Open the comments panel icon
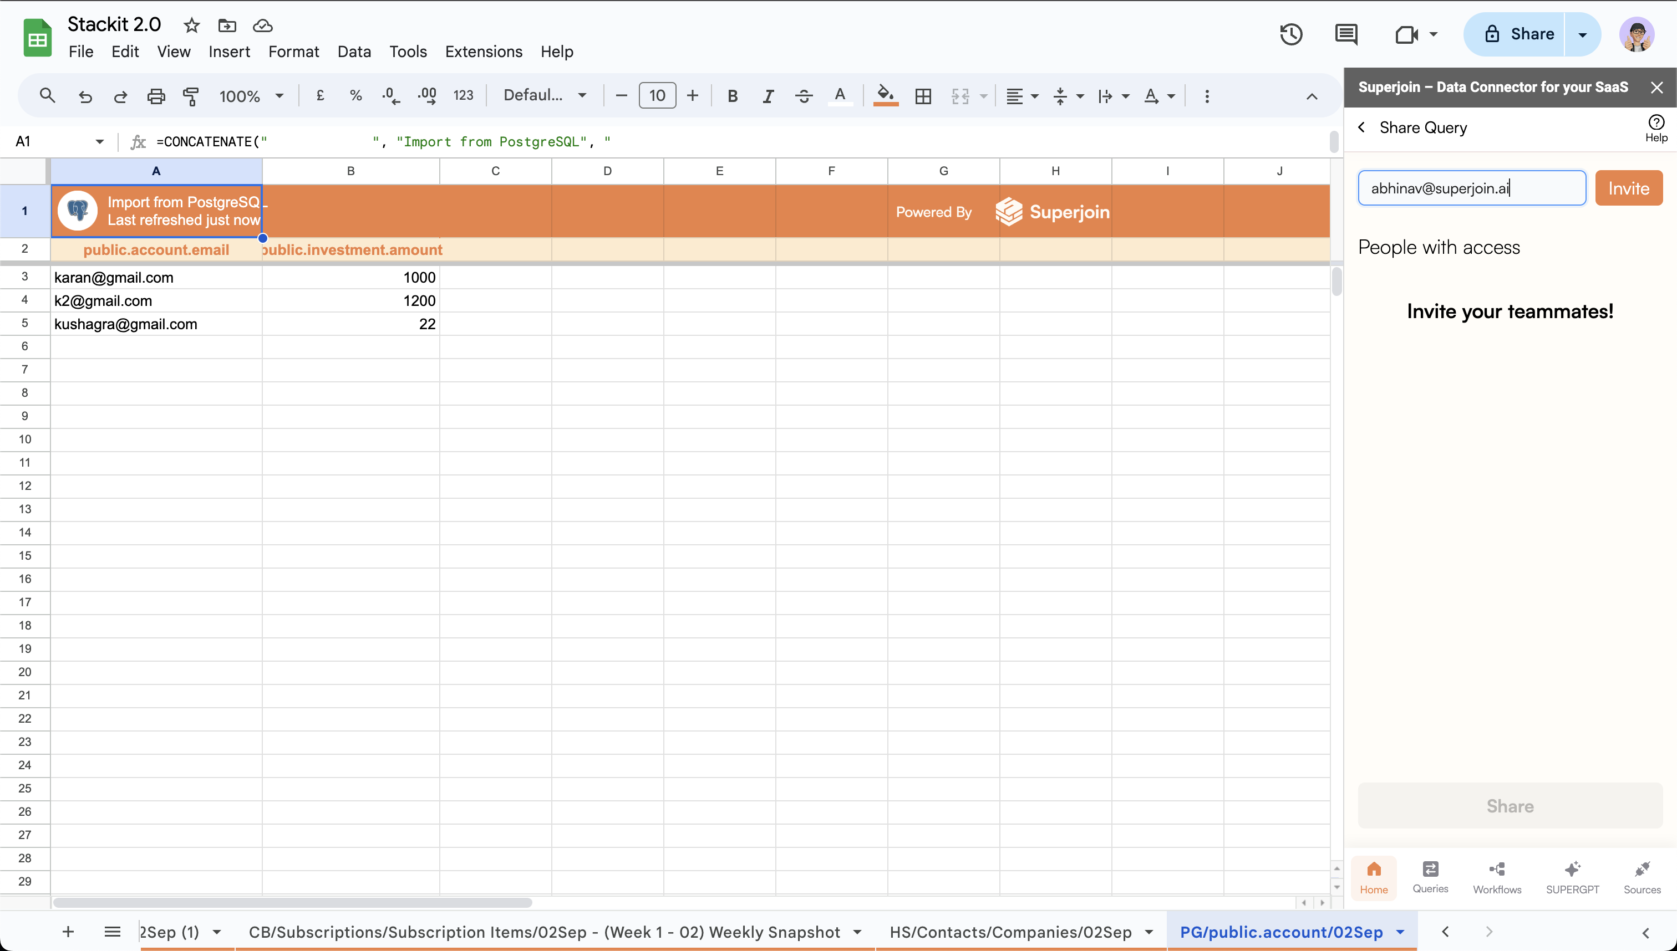Screen dimensions: 1677x951 click(1346, 34)
